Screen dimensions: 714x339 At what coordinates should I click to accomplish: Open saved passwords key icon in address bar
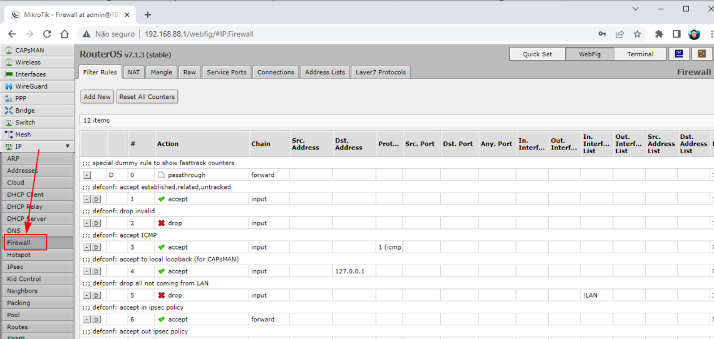pyautogui.click(x=602, y=34)
